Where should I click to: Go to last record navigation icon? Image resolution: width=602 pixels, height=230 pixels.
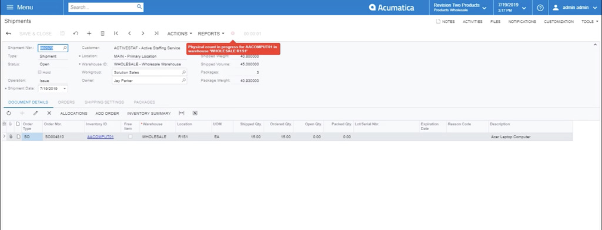(156, 34)
